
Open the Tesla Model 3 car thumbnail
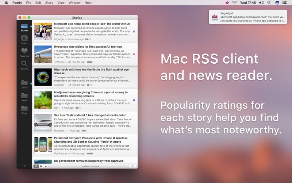[x=43, y=123]
